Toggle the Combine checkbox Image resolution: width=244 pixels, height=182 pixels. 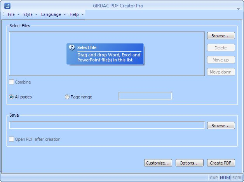(x=11, y=82)
